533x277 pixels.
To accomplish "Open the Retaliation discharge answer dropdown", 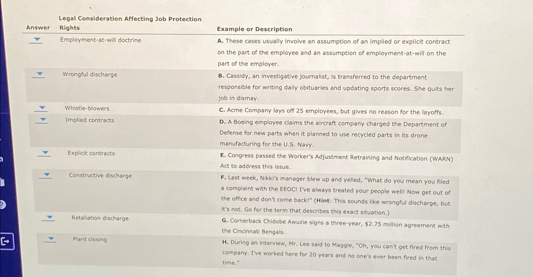I will point(50,217).
